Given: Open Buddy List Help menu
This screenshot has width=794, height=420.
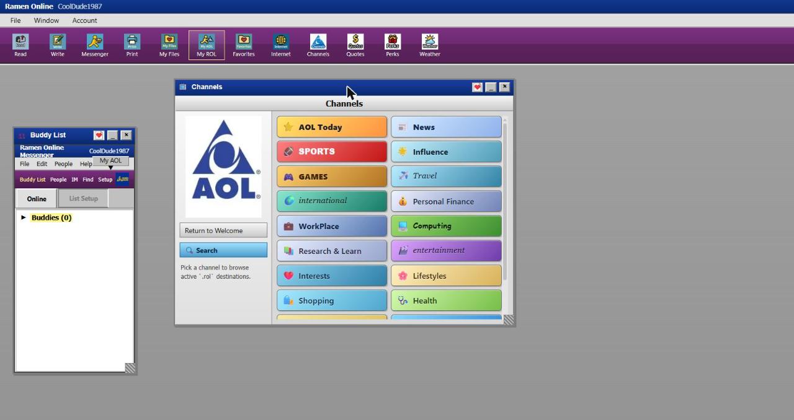Looking at the screenshot, I should [x=86, y=164].
